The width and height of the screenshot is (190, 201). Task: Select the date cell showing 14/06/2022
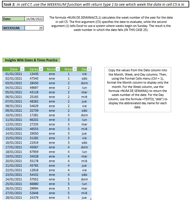click(x=34, y=19)
